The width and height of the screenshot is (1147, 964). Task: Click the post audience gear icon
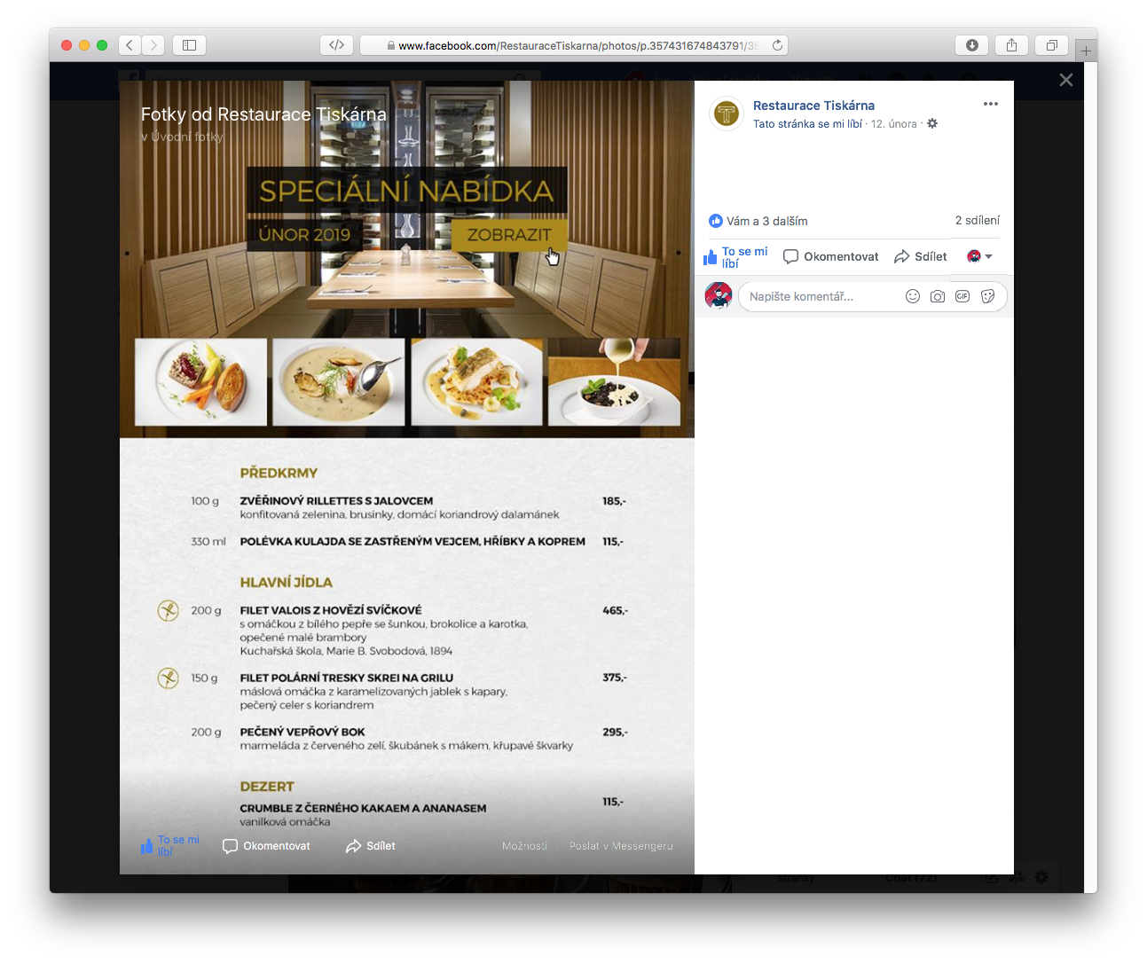point(932,124)
